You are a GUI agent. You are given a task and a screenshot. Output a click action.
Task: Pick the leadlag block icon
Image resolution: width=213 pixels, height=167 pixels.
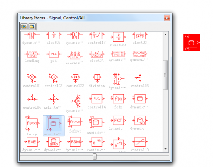pyautogui.click(x=32, y=54)
